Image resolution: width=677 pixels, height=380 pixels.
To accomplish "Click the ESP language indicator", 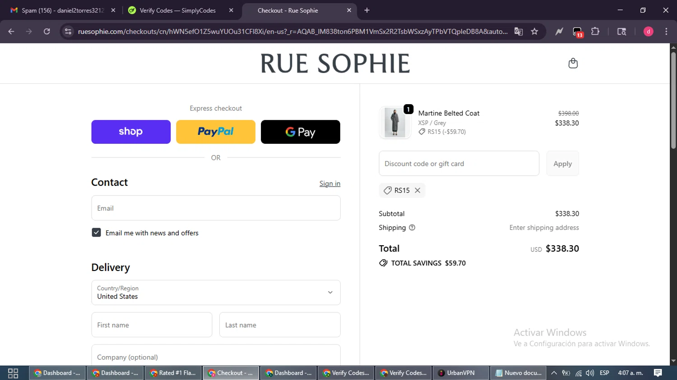I will [604, 373].
